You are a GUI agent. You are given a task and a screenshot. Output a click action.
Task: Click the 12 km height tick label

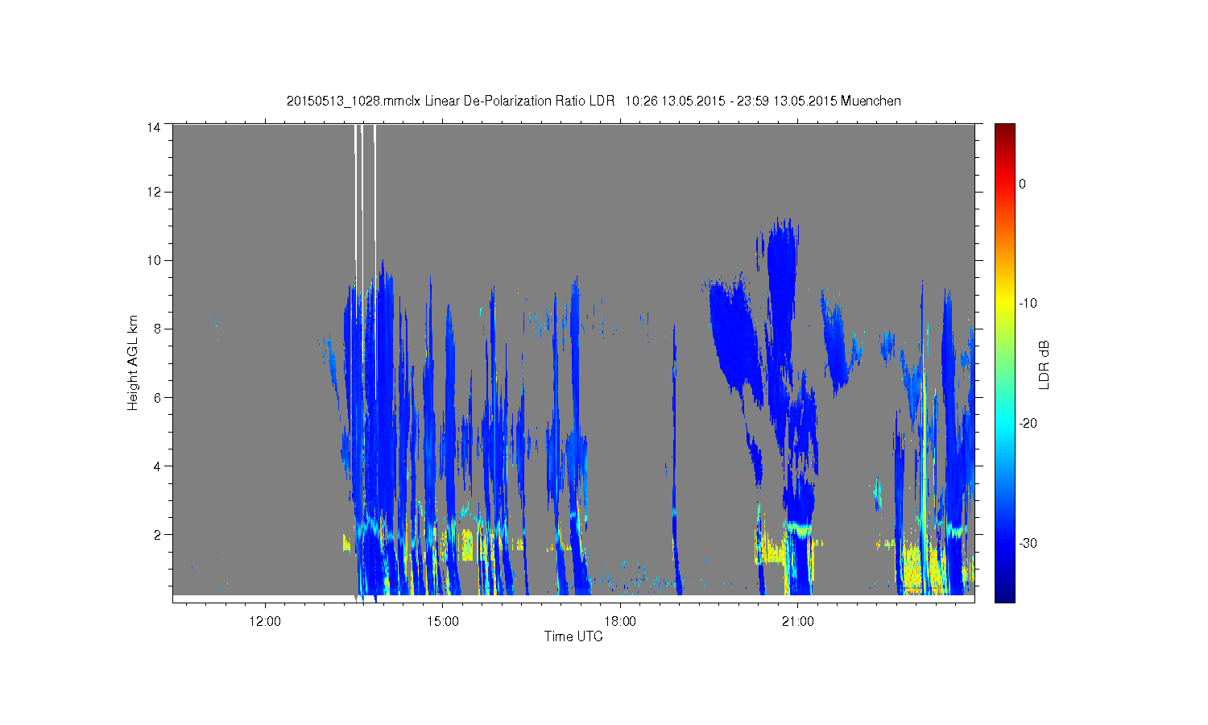tap(154, 192)
